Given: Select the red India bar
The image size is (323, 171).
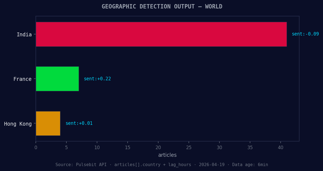Looking at the screenshot, I should (161, 34).
